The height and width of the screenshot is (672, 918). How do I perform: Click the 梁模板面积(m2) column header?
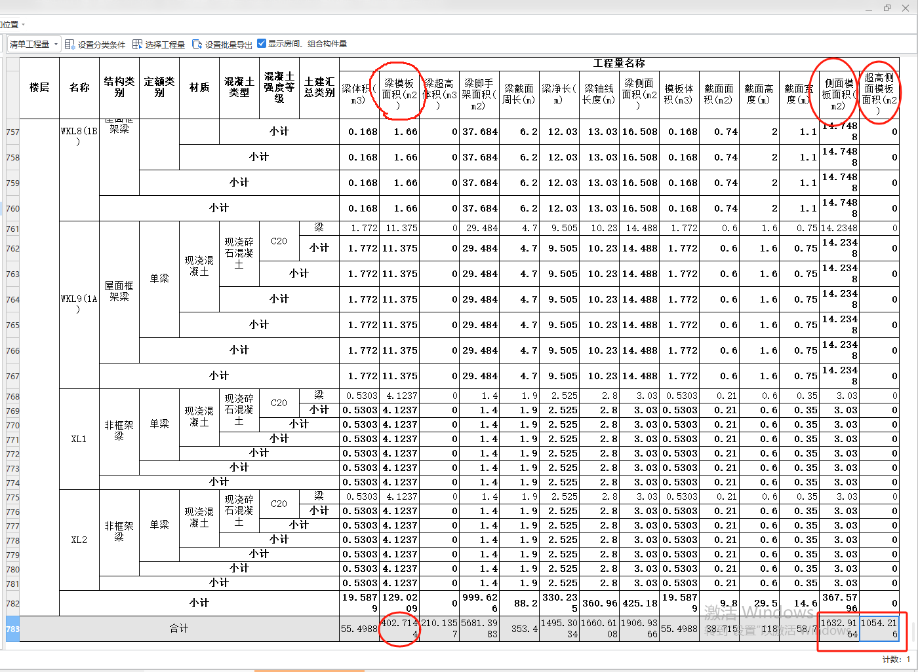click(399, 94)
